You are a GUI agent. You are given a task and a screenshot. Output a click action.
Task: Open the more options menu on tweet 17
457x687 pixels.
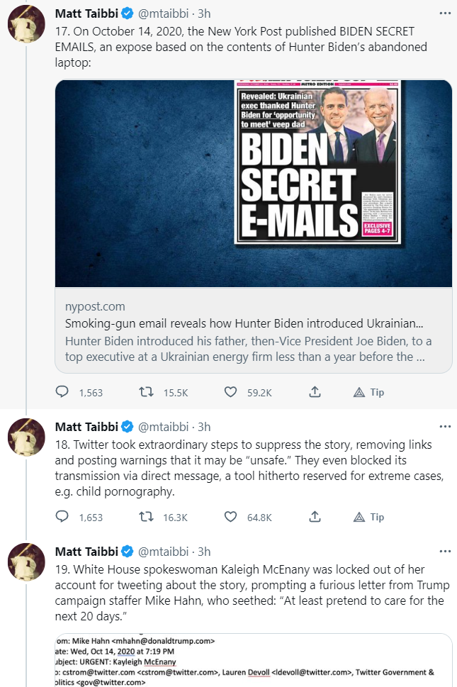(445, 13)
